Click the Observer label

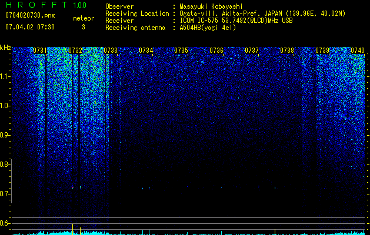[x=119, y=6]
